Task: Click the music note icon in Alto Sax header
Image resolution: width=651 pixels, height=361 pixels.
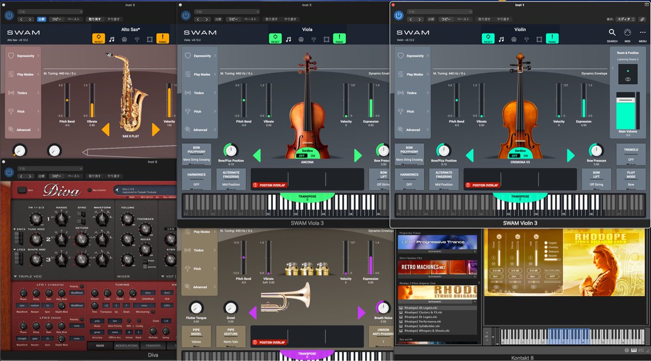Action: [112, 39]
